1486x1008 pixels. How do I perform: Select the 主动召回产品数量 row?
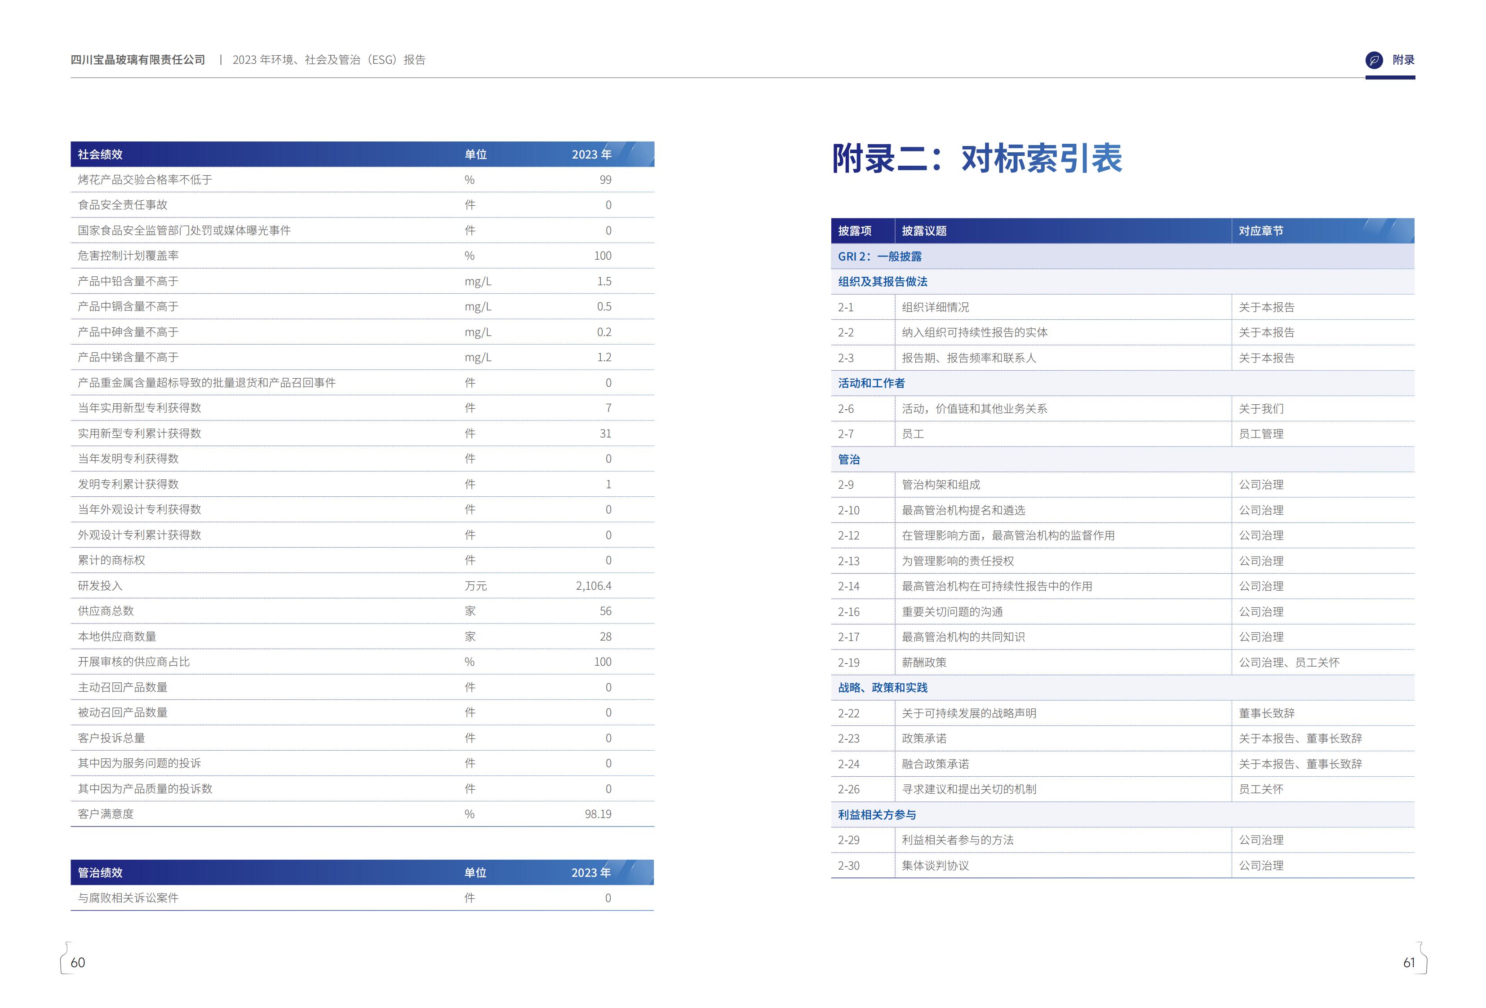(363, 687)
